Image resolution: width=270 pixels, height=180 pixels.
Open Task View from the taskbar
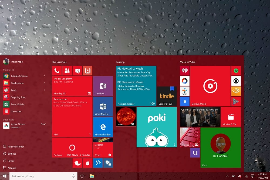(x=82, y=176)
